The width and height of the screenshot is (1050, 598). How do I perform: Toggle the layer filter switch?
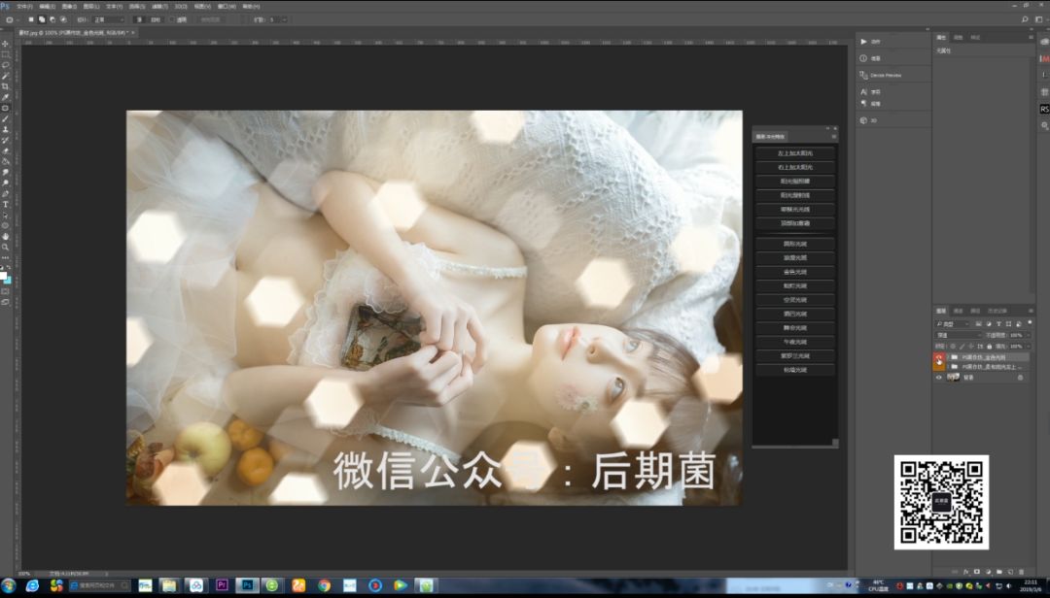1030,323
